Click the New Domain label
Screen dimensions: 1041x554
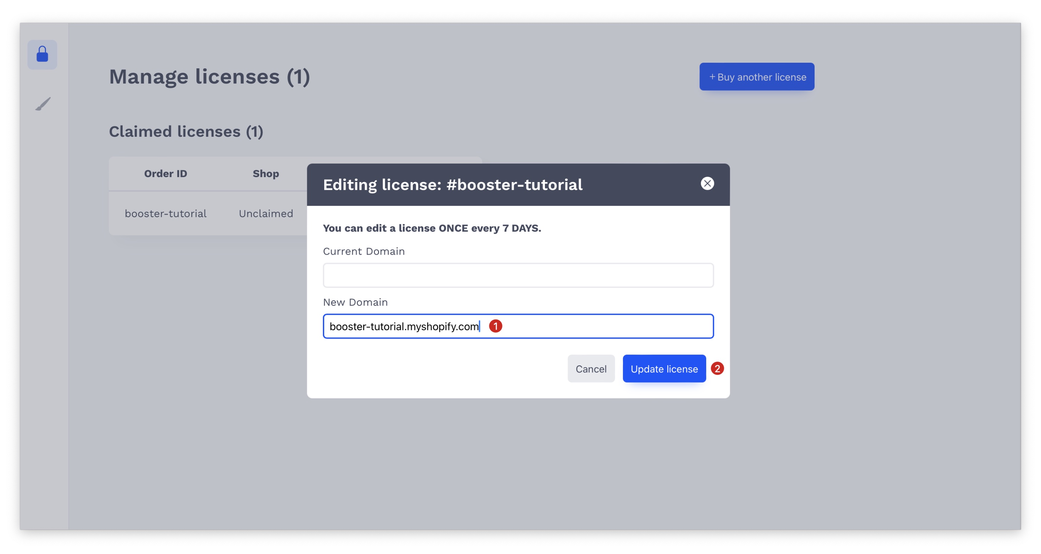[355, 302]
